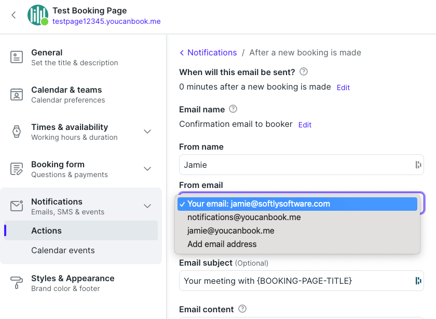This screenshot has width=436, height=319.
Task: Open the testpage12345.youcanbook.me link
Action: 106,21
